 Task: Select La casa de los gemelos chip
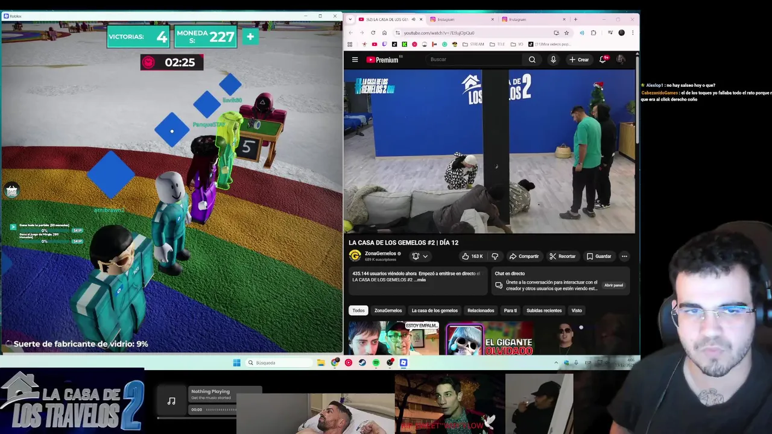(x=434, y=310)
